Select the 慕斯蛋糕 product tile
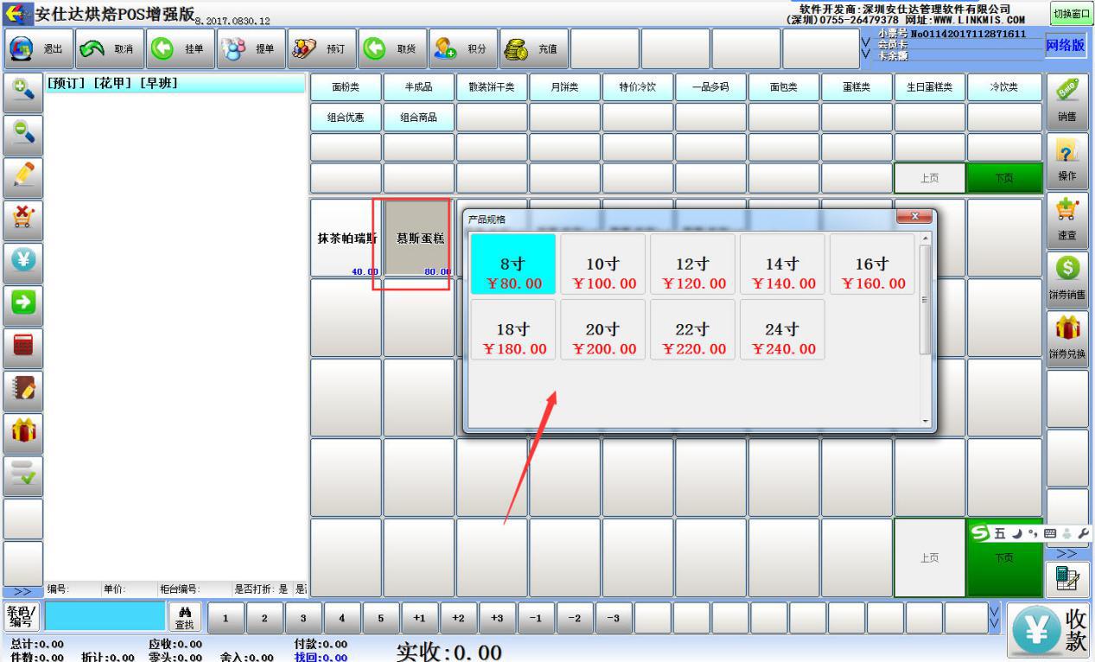 tap(418, 239)
